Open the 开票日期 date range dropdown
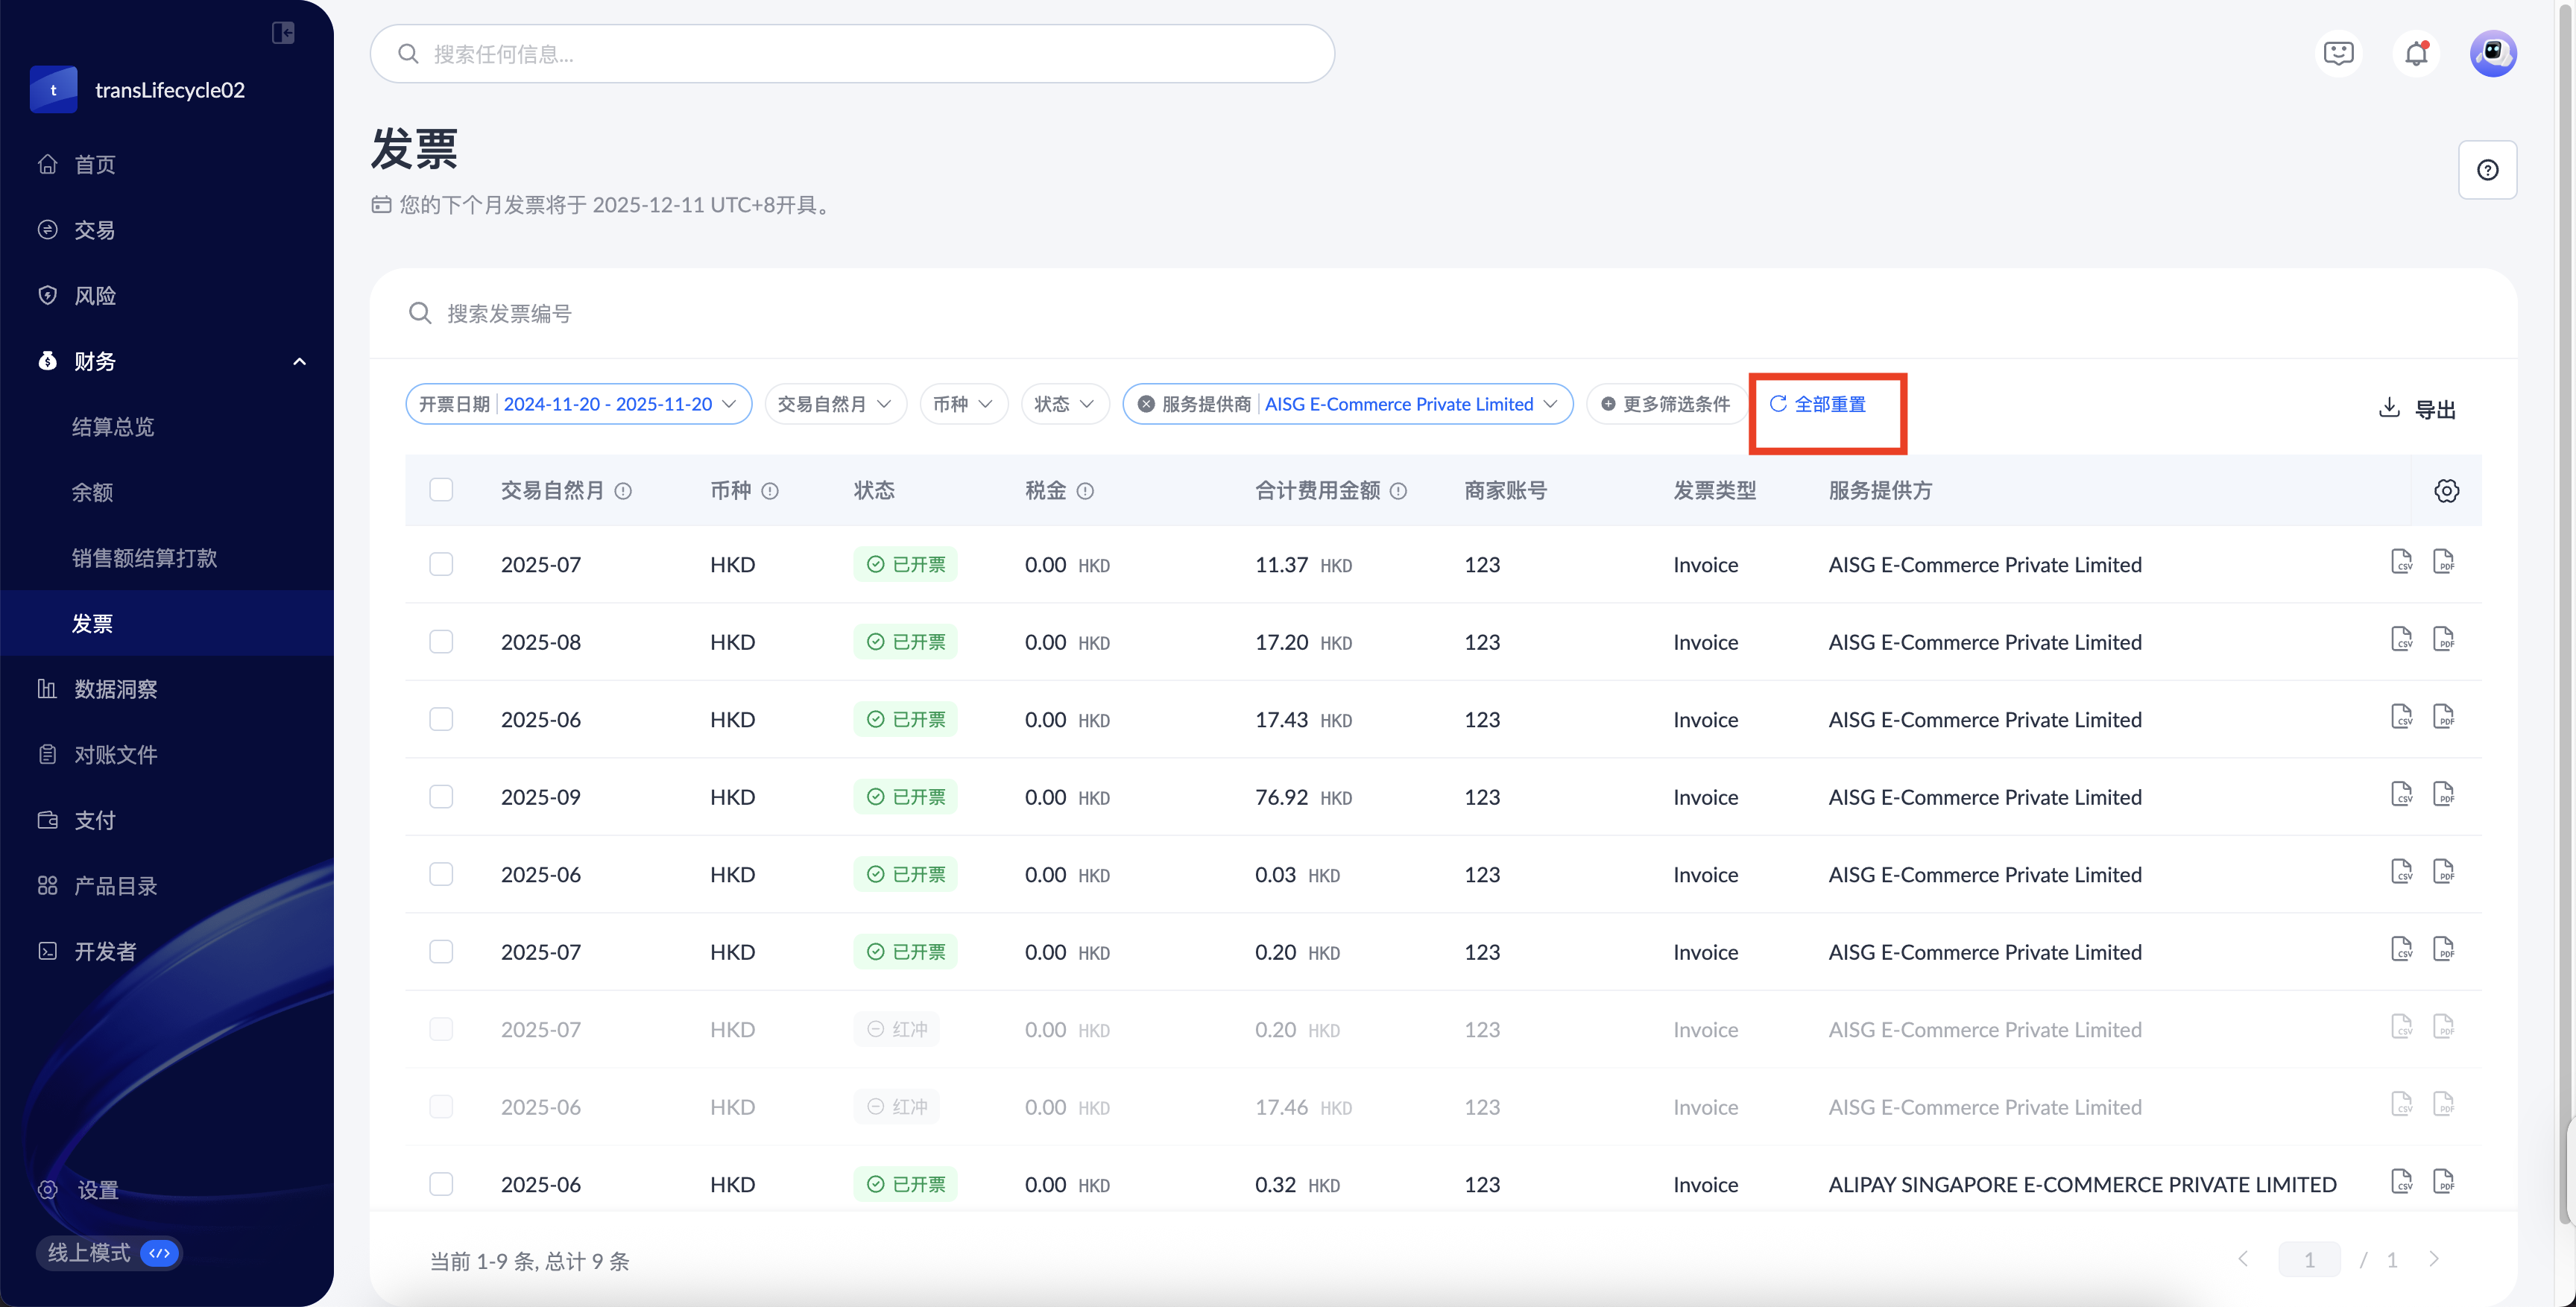Screen dimensions: 2576x1307 (578, 404)
